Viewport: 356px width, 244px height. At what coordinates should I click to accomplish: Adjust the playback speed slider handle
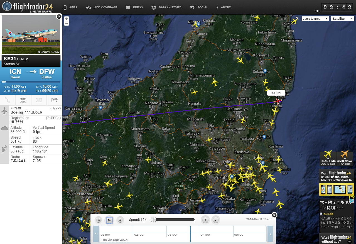coord(153,220)
